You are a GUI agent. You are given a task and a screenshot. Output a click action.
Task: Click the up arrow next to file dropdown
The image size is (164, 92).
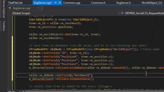[x=42, y=7]
